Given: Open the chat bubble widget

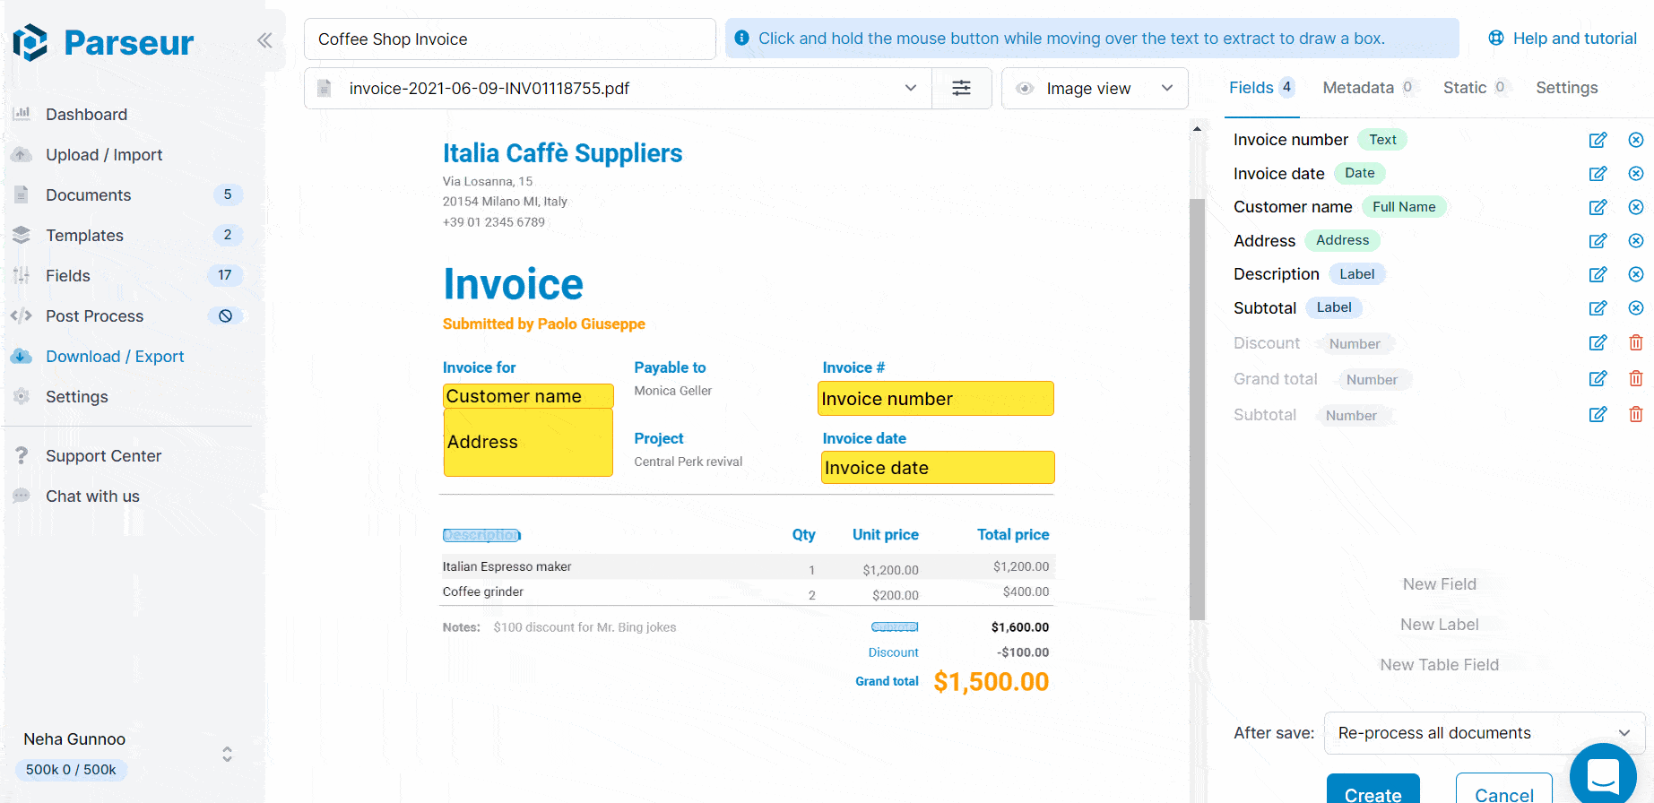Looking at the screenshot, I should pyautogui.click(x=1602, y=775).
